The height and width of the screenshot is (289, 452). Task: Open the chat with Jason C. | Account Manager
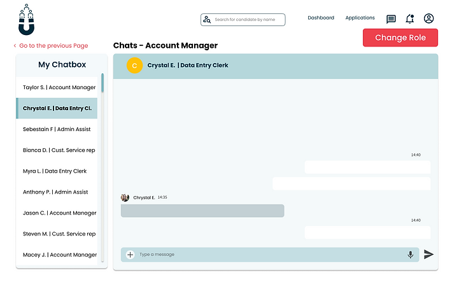(57, 213)
